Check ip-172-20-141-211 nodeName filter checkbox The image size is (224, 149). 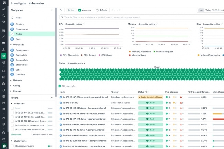(x=12, y=113)
